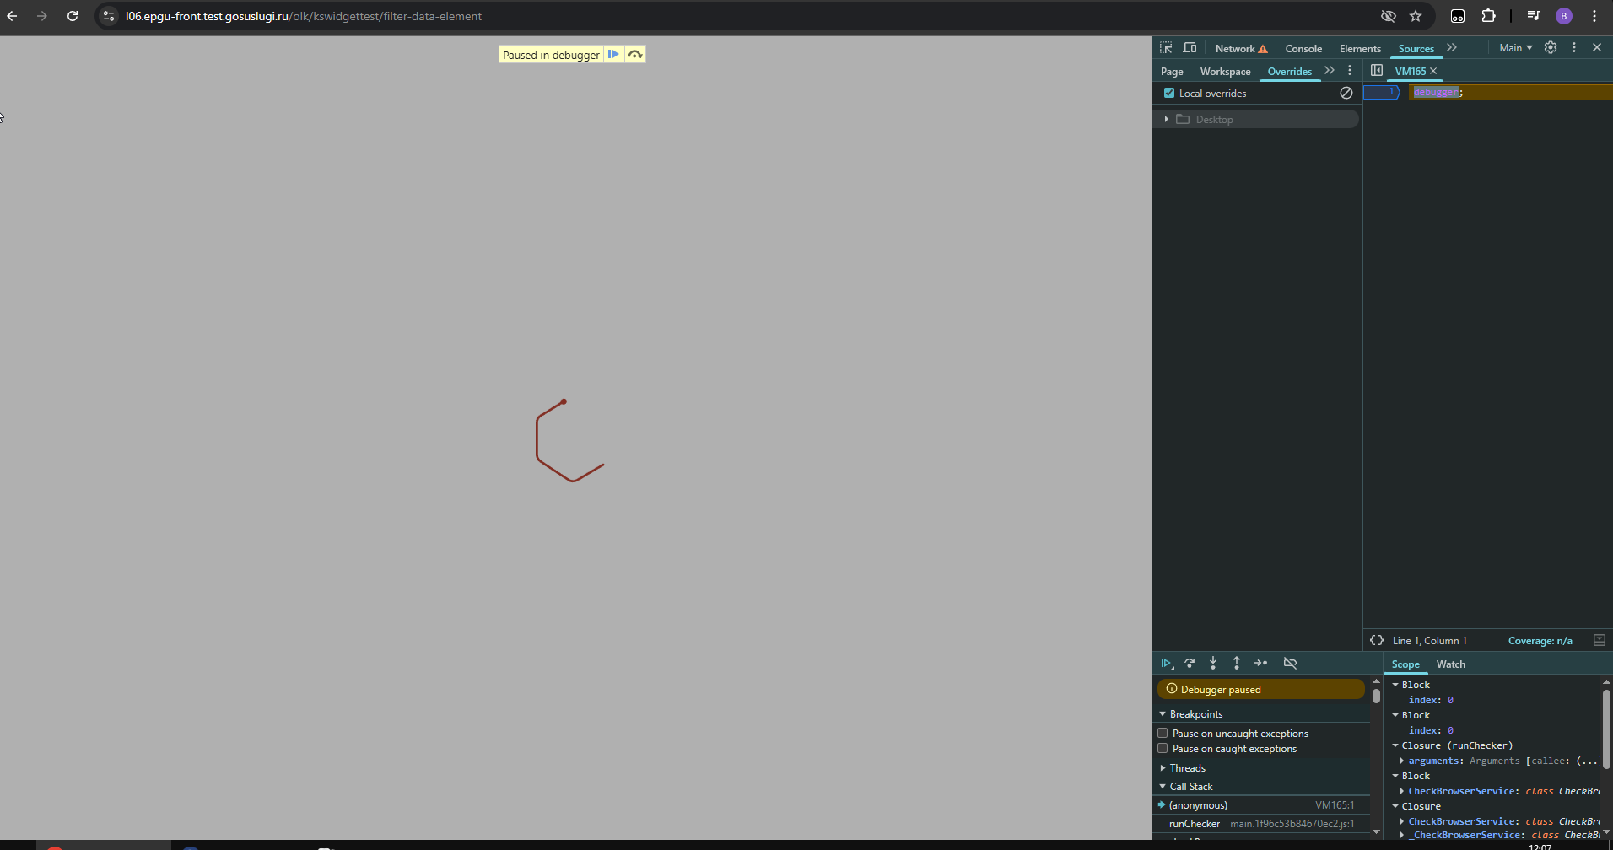Screen dimensions: 1613x850
Task: View site information icon in address bar
Action: coord(109,16)
